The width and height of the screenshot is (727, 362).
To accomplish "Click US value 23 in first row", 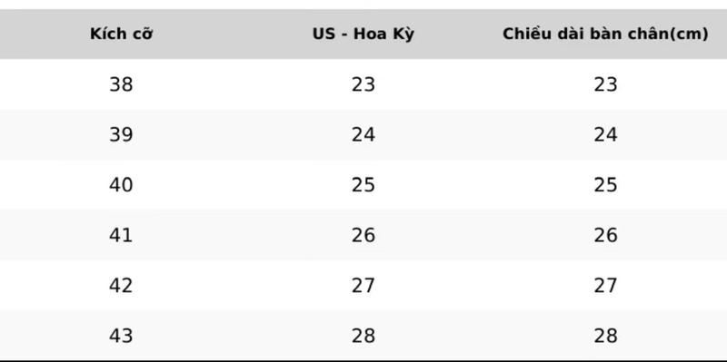I will pos(363,84).
